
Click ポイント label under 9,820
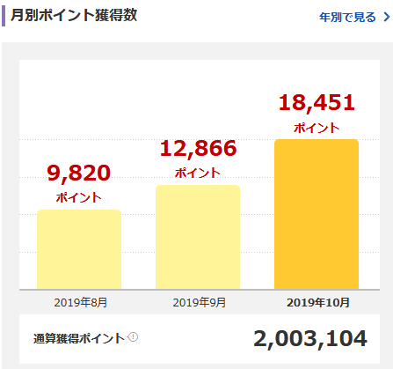pyautogui.click(x=78, y=197)
